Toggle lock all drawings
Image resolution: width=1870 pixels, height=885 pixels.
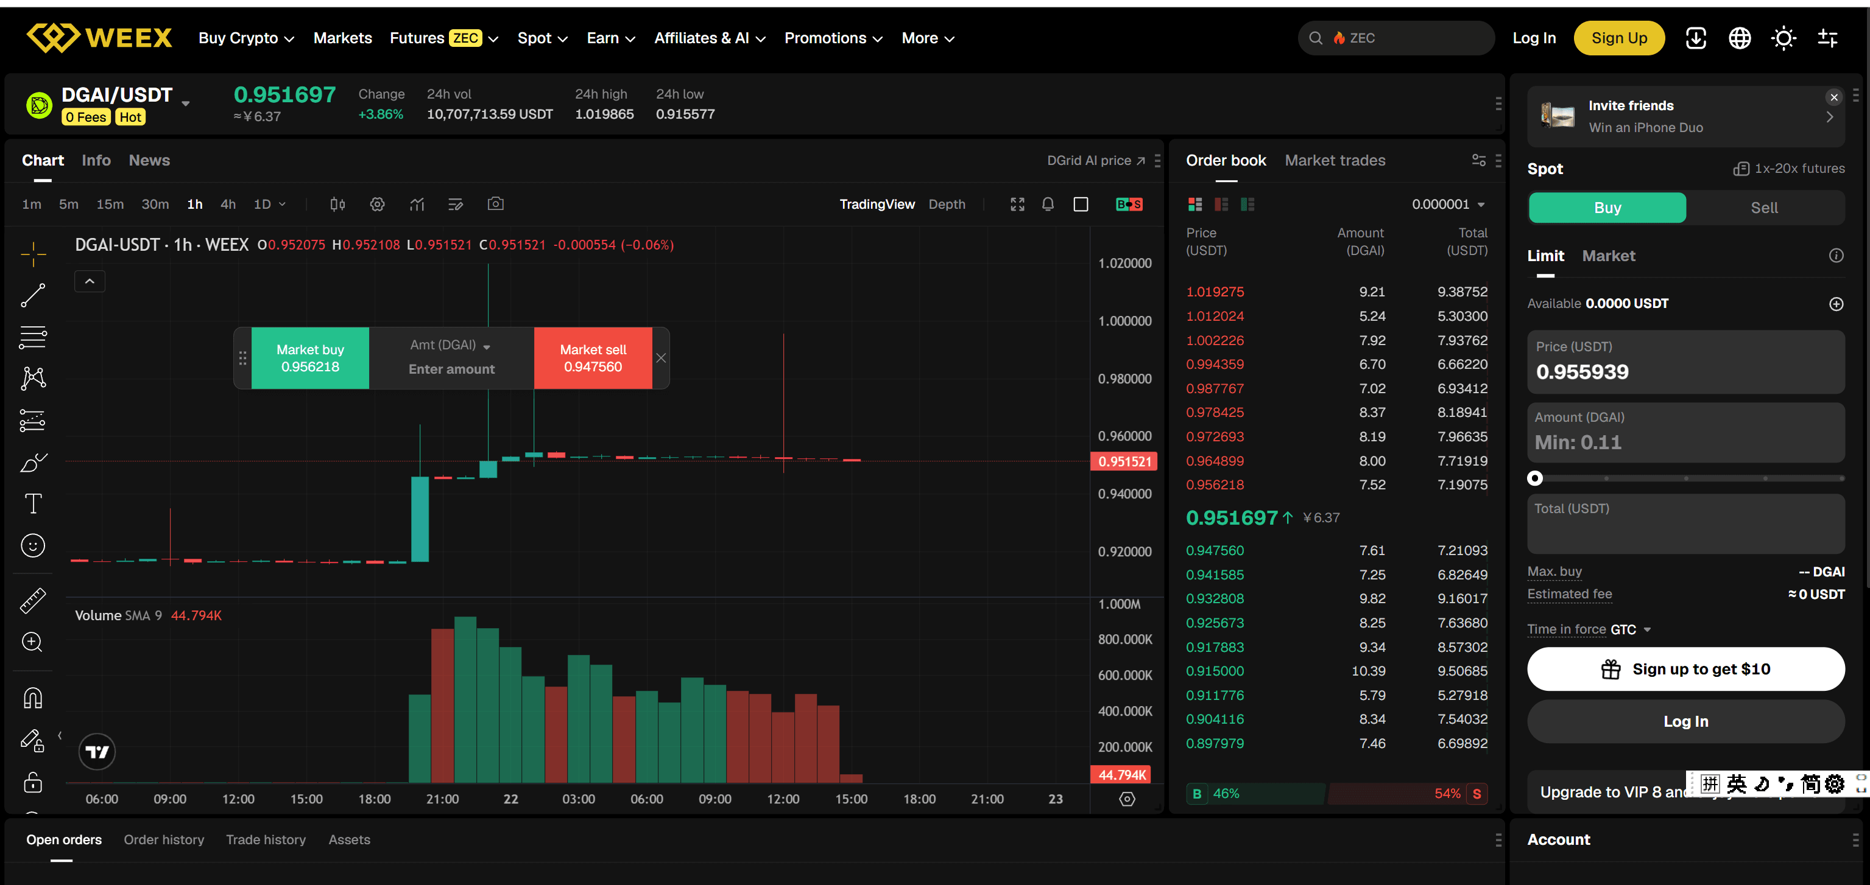[33, 782]
